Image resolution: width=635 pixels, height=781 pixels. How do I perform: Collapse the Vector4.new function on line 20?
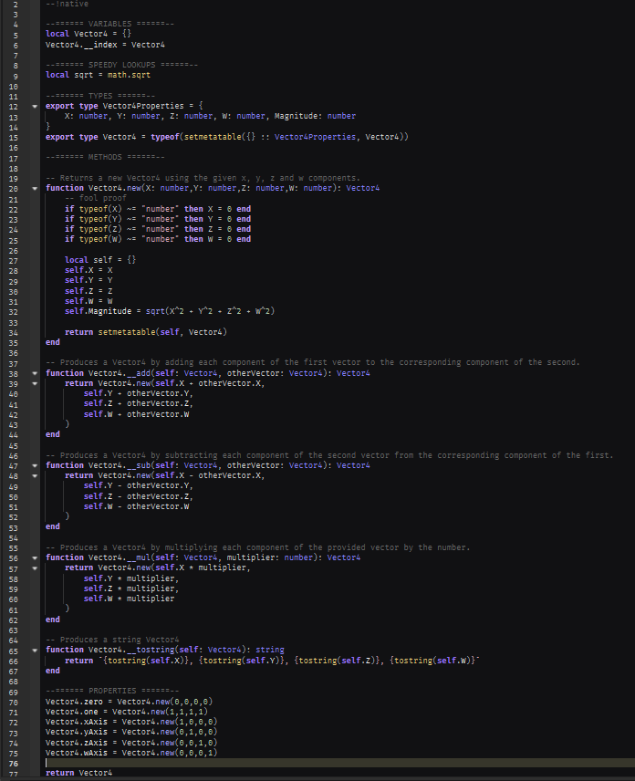point(35,188)
